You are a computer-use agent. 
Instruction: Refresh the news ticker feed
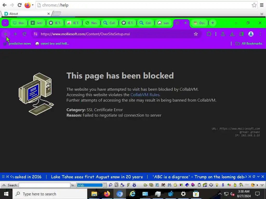point(254,177)
